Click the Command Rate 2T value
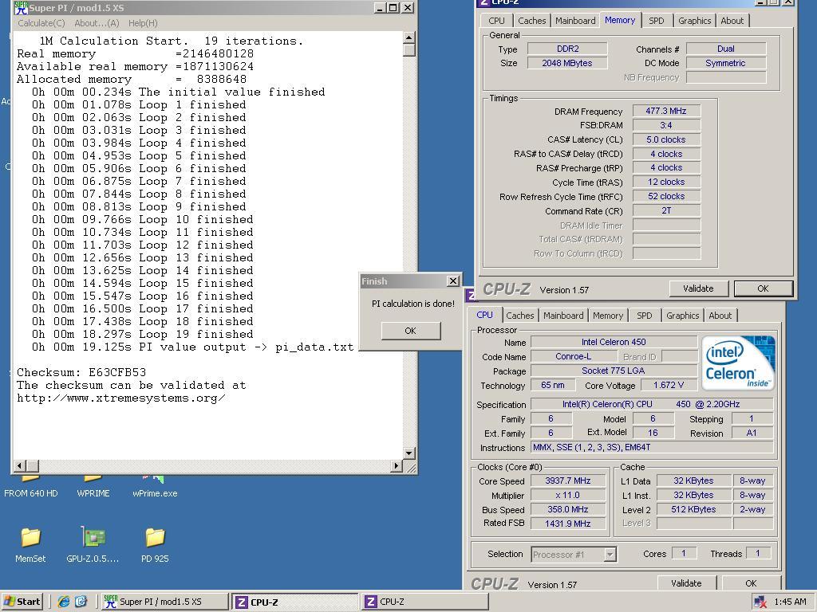The image size is (817, 612). click(666, 210)
